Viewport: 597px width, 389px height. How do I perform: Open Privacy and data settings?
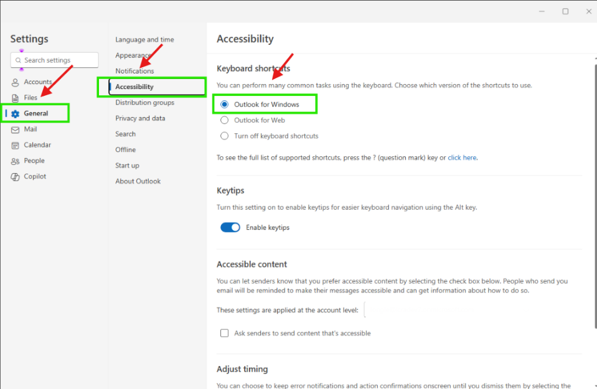point(140,118)
